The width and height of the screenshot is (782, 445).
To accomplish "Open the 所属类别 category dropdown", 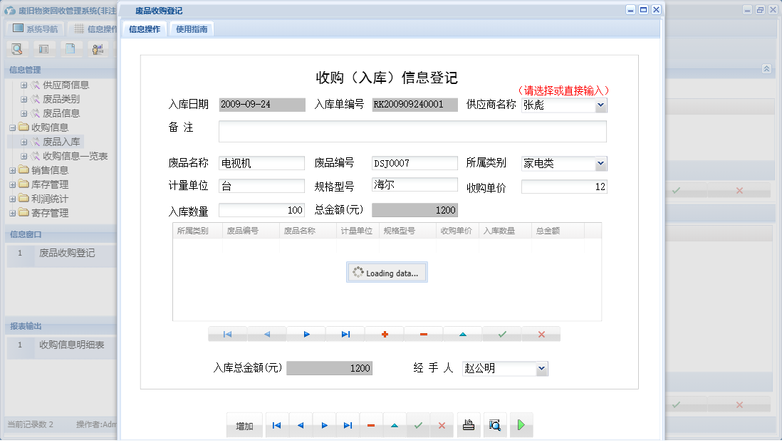I will 602,163.
